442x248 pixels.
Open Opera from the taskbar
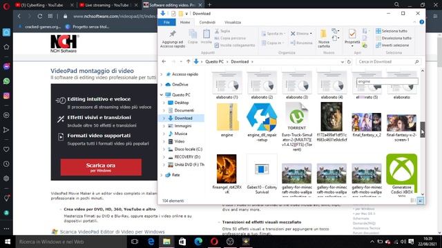click(x=214, y=242)
